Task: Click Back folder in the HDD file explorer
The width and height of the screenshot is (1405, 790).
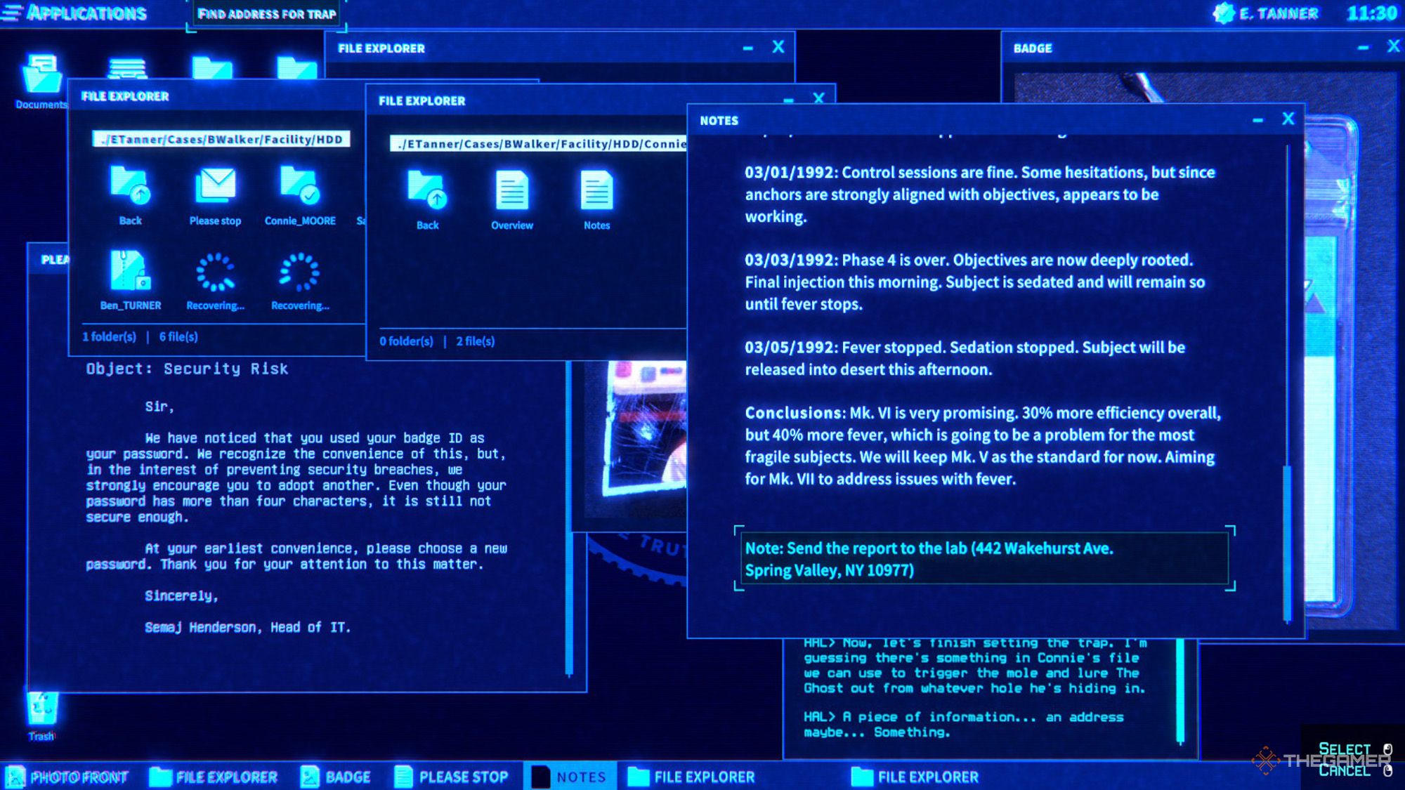Action: [x=130, y=195]
